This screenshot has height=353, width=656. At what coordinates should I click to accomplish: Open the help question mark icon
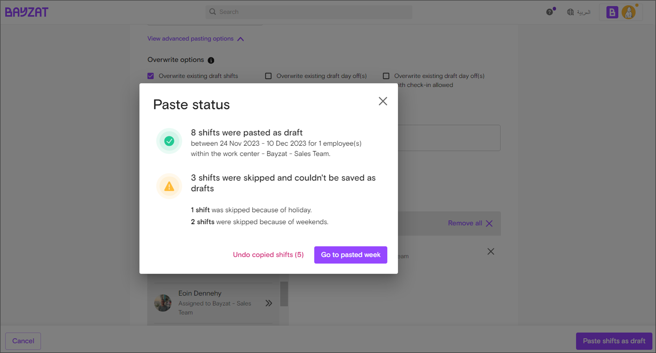pos(549,12)
